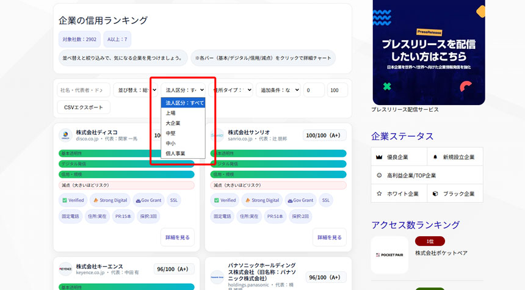Click Strong Digital badge on ディスコ card
Image resolution: width=525 pixels, height=290 pixels.
(x=110, y=200)
